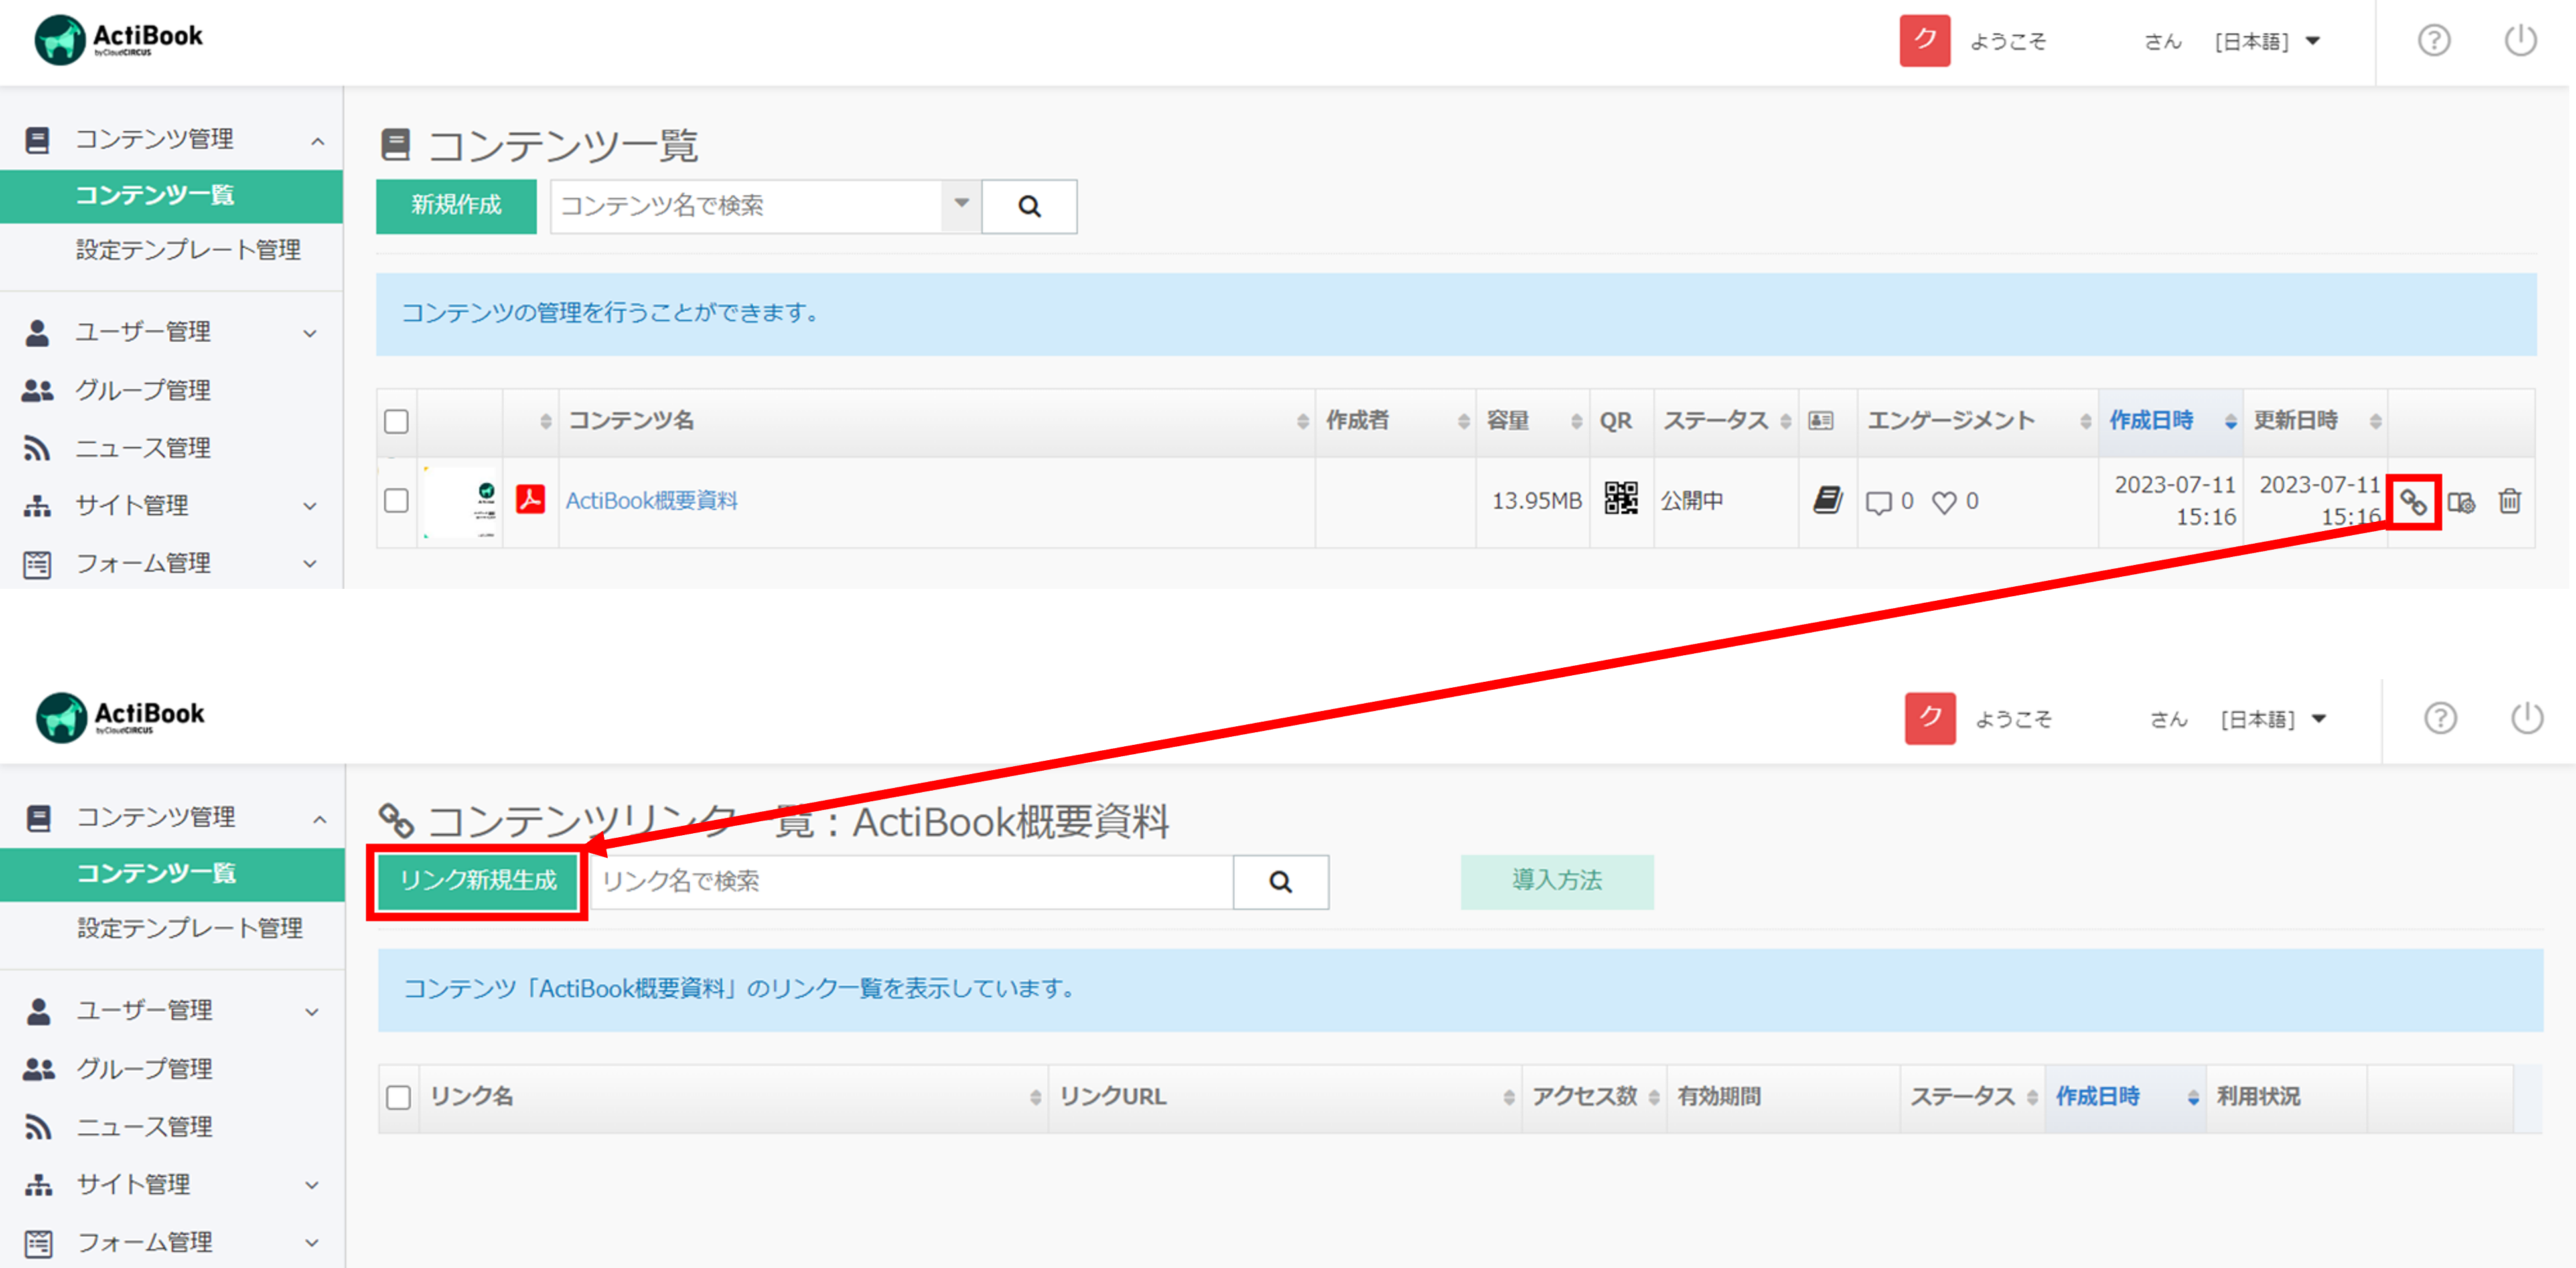Click the 新規作成 button
Viewport: 2576px width, 1268px height.
click(x=456, y=206)
